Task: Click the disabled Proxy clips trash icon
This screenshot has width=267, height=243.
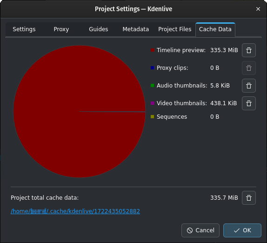Action: 248,68
